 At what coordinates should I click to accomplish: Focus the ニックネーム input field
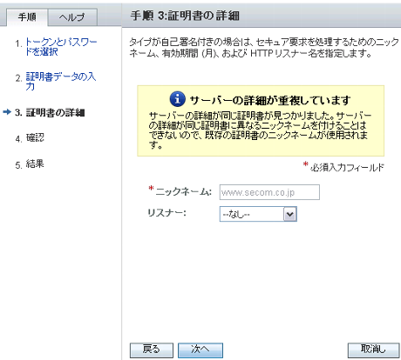click(x=269, y=192)
